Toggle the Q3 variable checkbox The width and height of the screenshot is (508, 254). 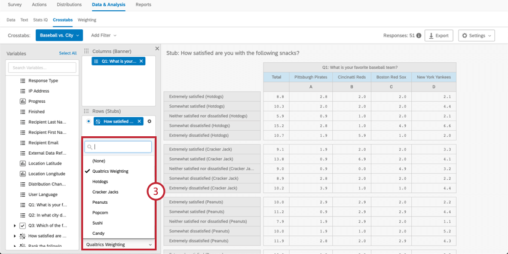(x=23, y=225)
